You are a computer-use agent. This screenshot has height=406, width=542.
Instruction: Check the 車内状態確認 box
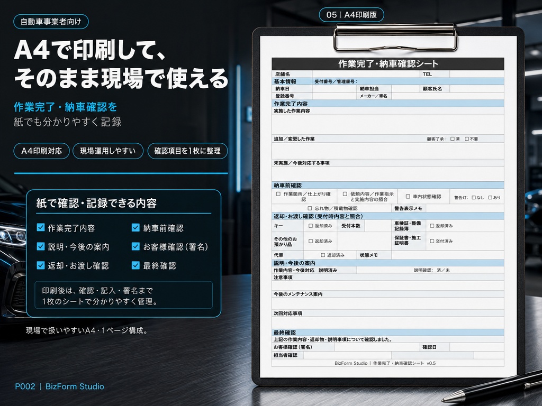click(408, 197)
